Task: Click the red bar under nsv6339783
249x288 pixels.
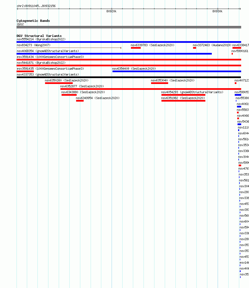Action: click(136, 48)
